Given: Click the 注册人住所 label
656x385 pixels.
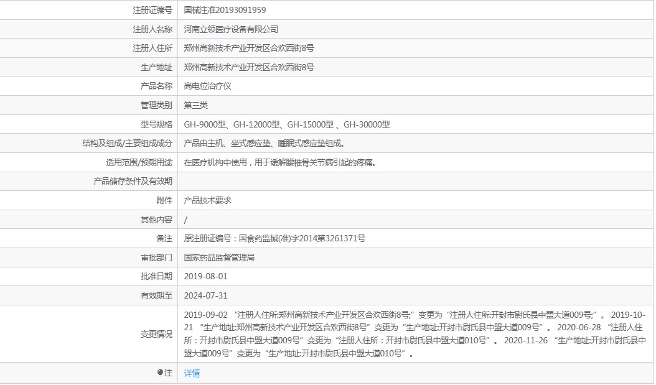Looking at the screenshot, I should pyautogui.click(x=152, y=48).
